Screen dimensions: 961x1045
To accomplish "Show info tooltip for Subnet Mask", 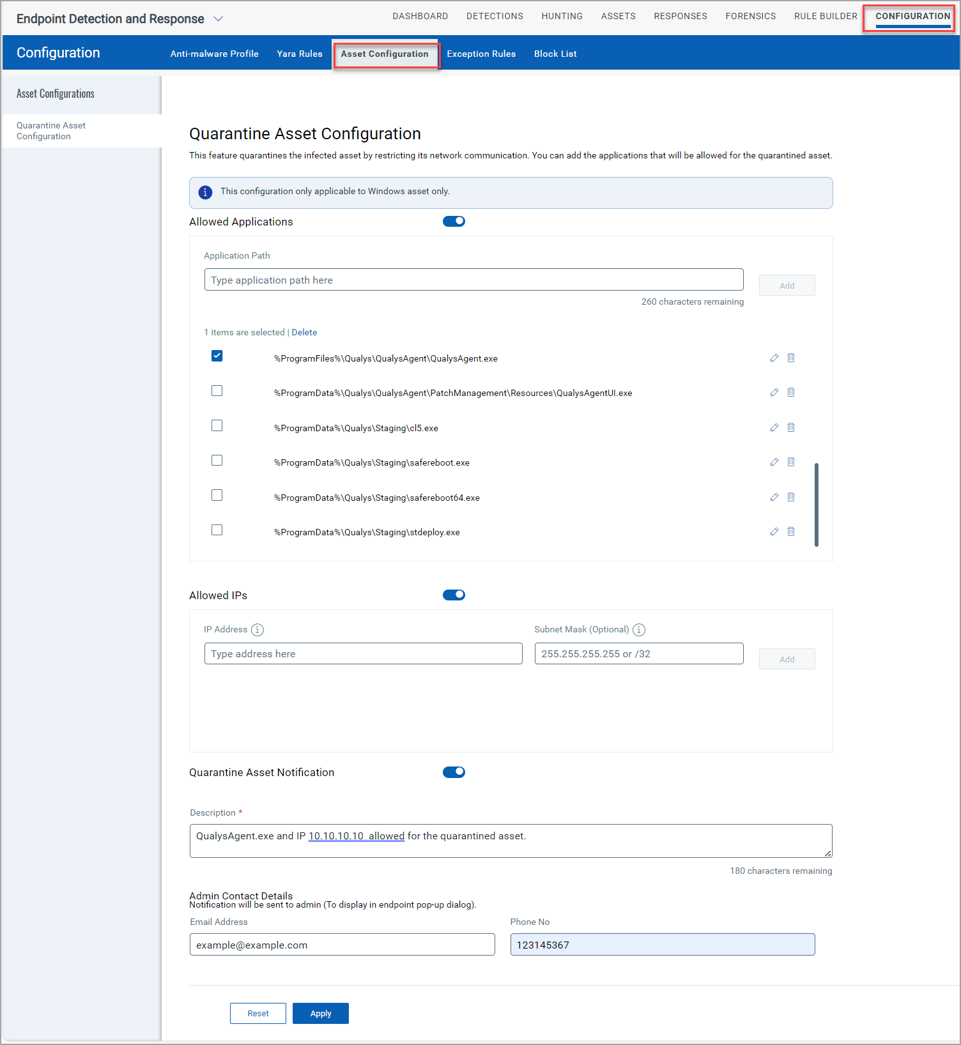I will coord(639,630).
